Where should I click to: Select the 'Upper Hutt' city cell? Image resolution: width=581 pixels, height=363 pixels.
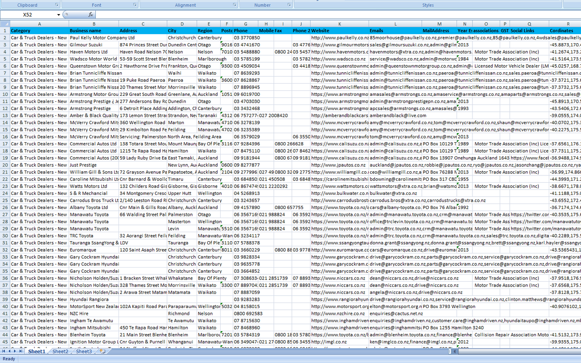click(182, 193)
